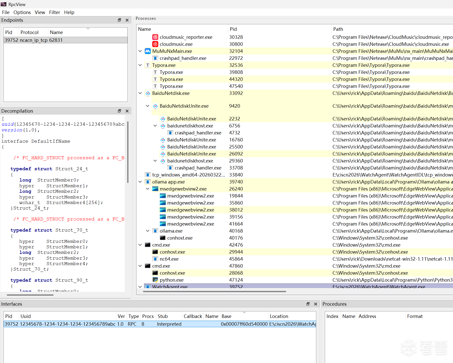
Task: Click the Location column header in Interfaces
Action: pyautogui.click(x=292, y=316)
